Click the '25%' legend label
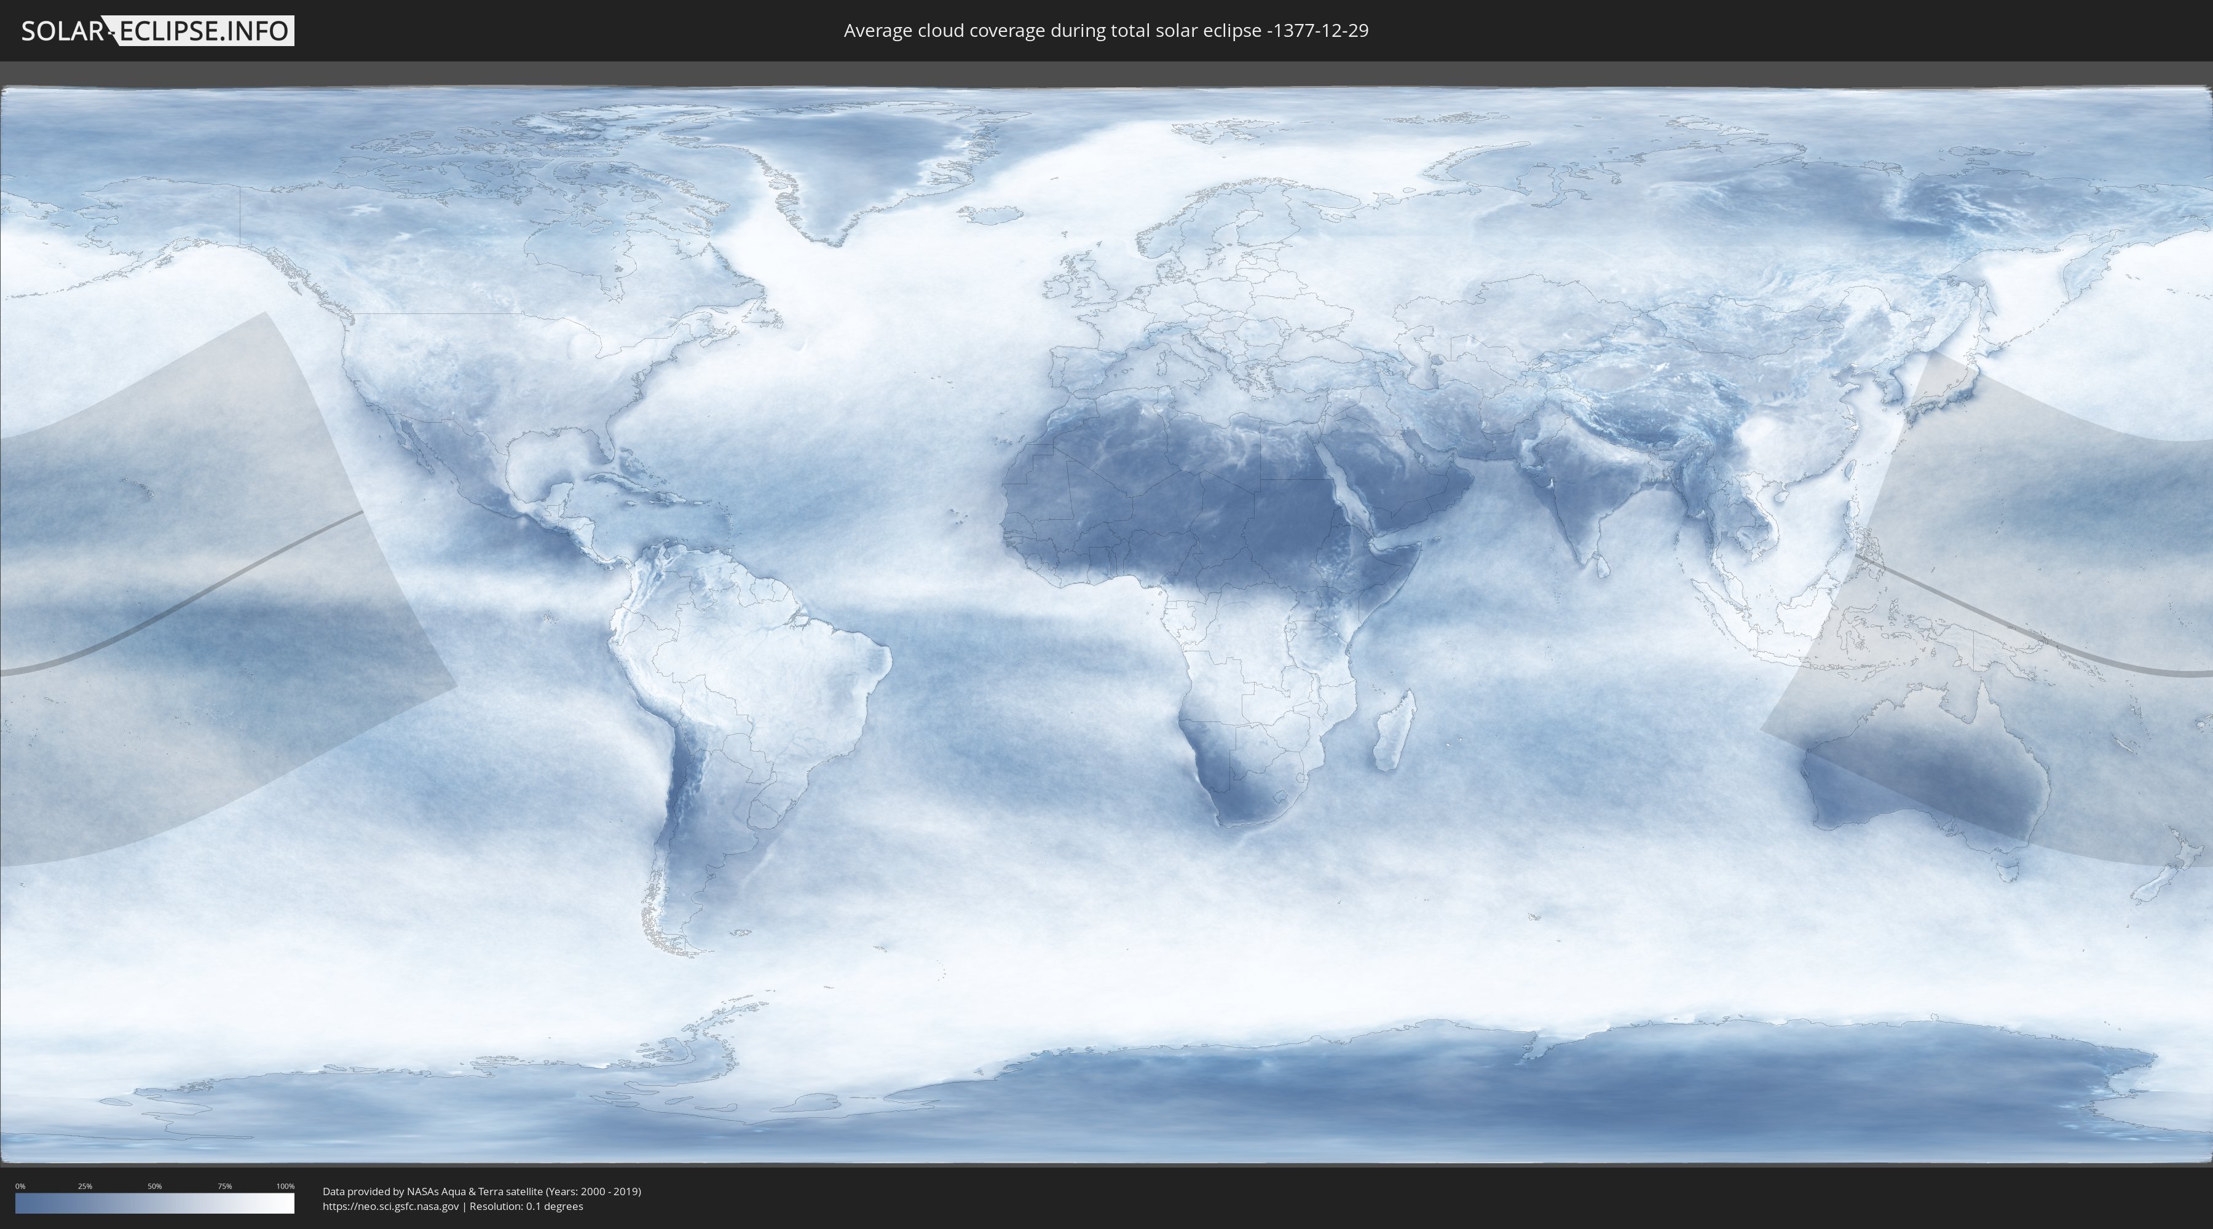2213x1229 pixels. click(85, 1186)
